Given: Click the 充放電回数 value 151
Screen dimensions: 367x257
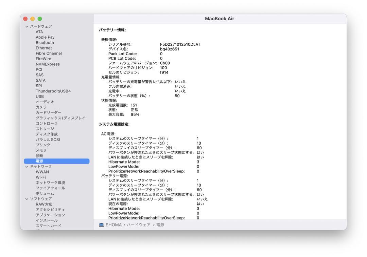Looking at the screenshot, I should 134,105.
